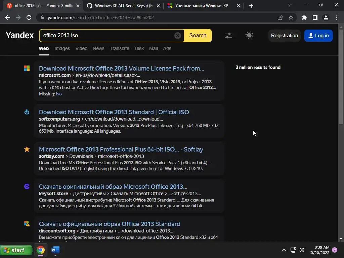Click the softcomputers.org result favicon
The width and height of the screenshot is (344, 258).
tap(27, 112)
